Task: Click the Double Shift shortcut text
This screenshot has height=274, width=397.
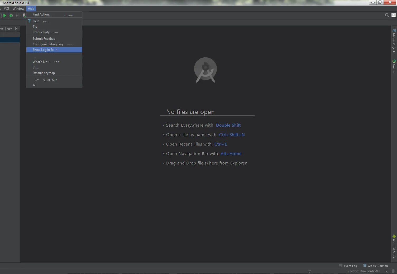Action: pos(228,125)
